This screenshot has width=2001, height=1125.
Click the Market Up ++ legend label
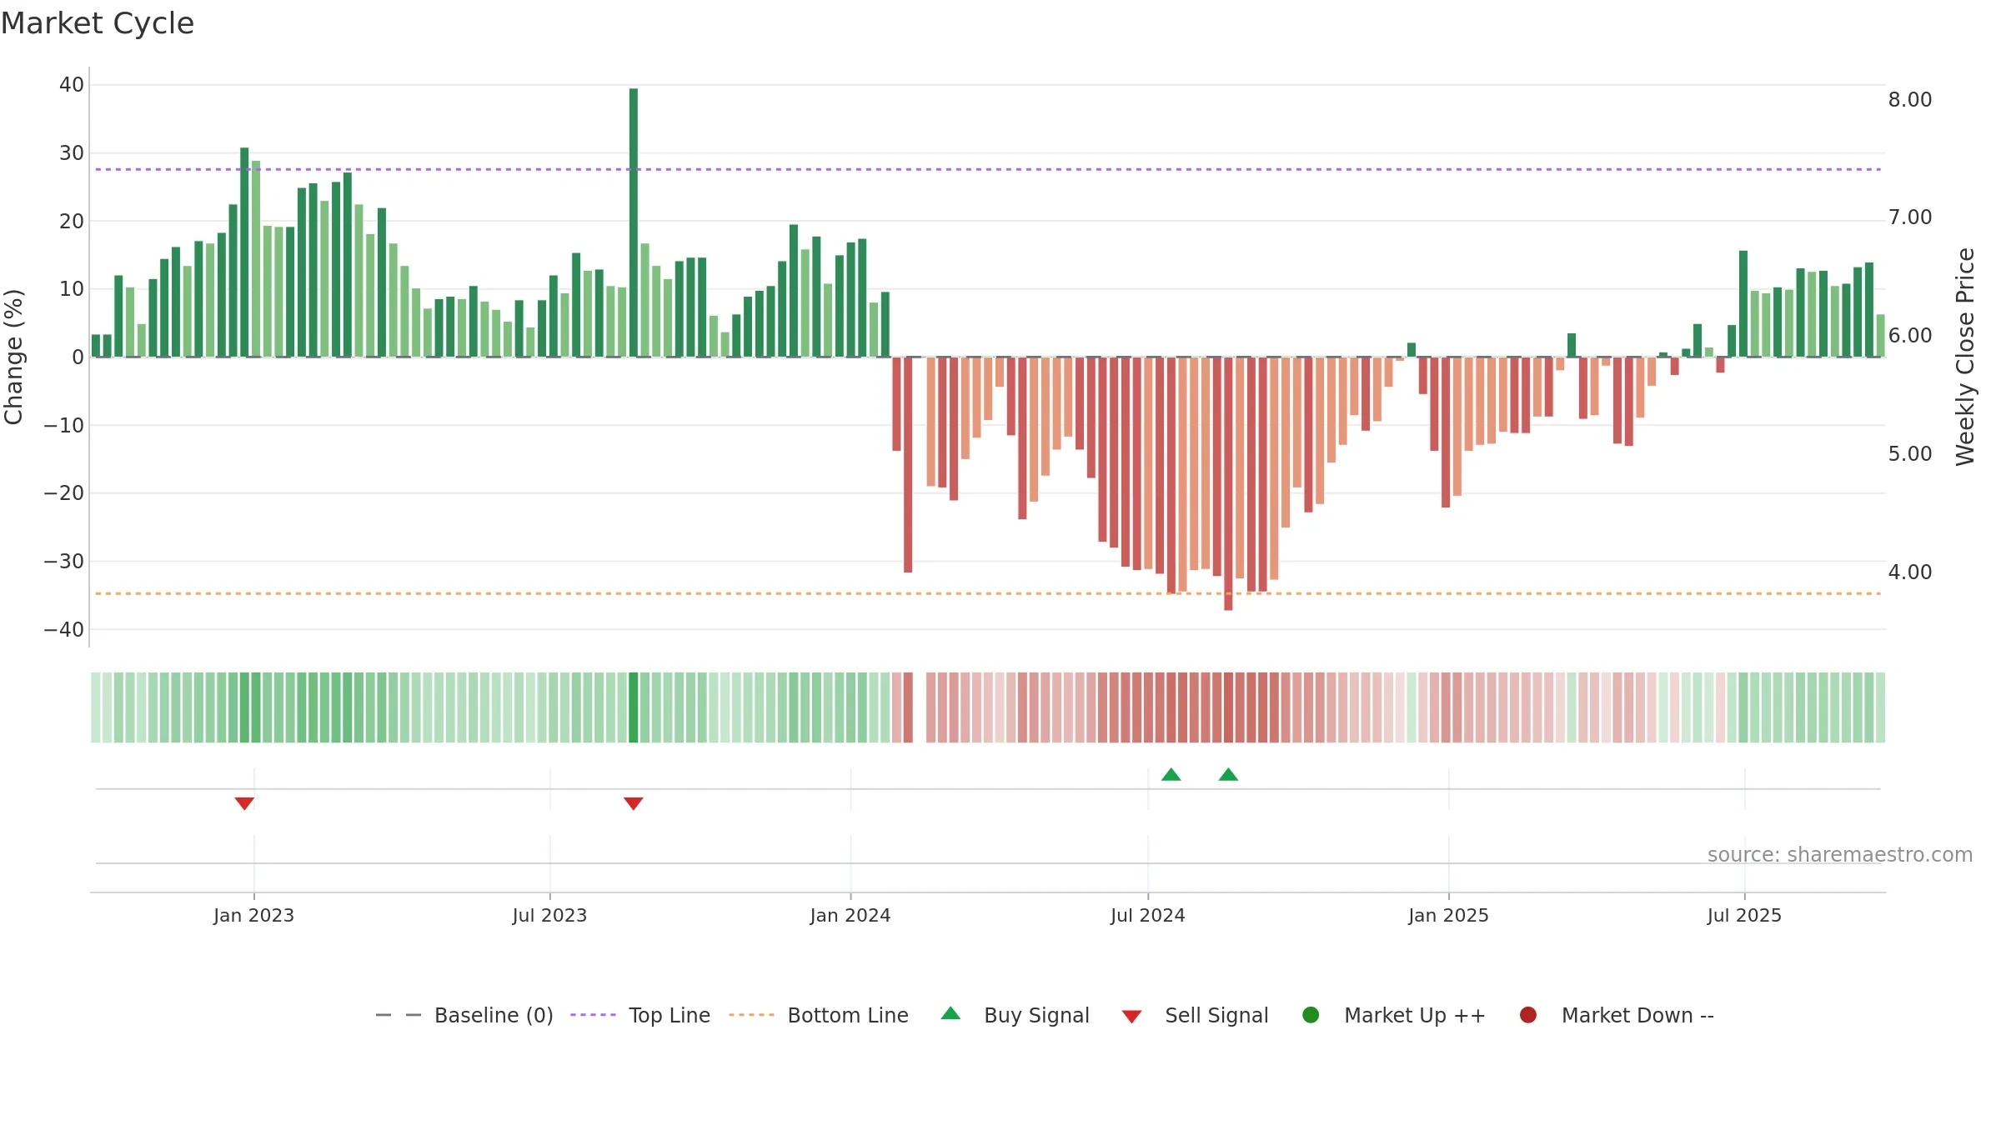(x=1415, y=1016)
